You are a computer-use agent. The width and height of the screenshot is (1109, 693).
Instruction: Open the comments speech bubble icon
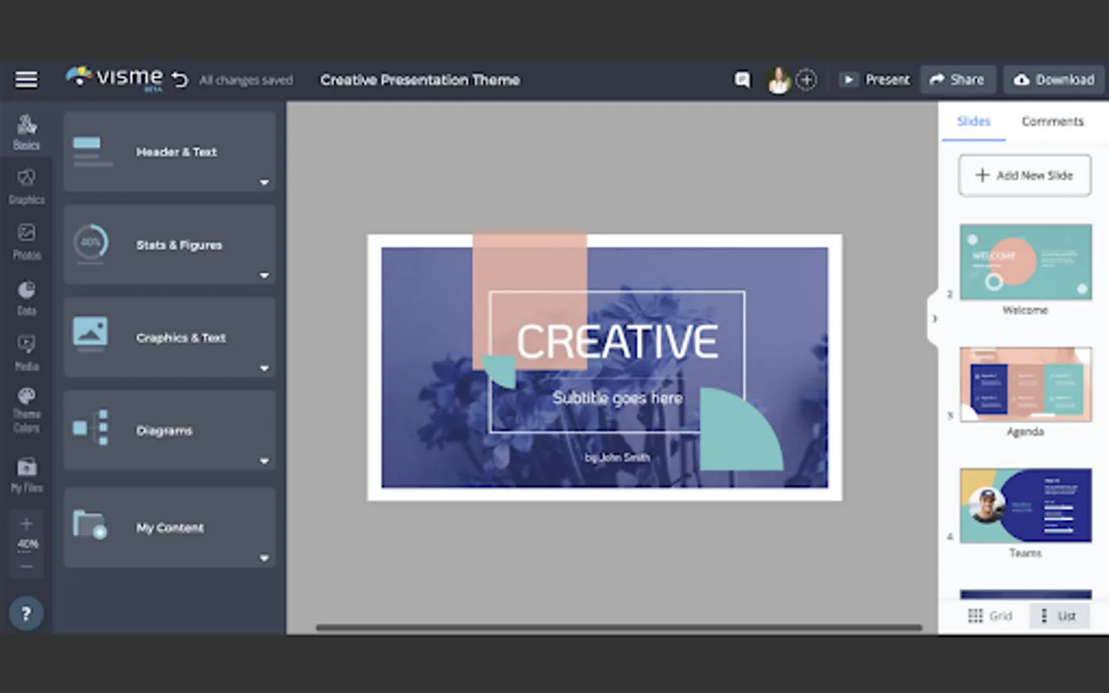point(742,79)
